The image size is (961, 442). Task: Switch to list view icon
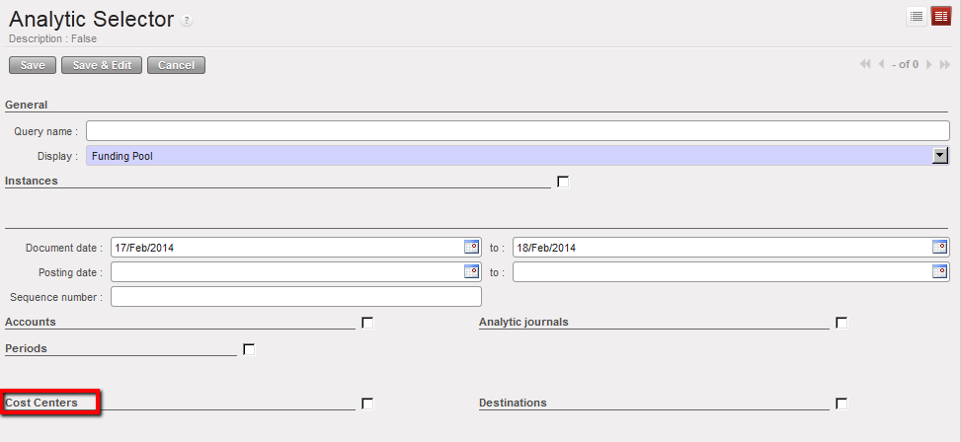point(916,16)
